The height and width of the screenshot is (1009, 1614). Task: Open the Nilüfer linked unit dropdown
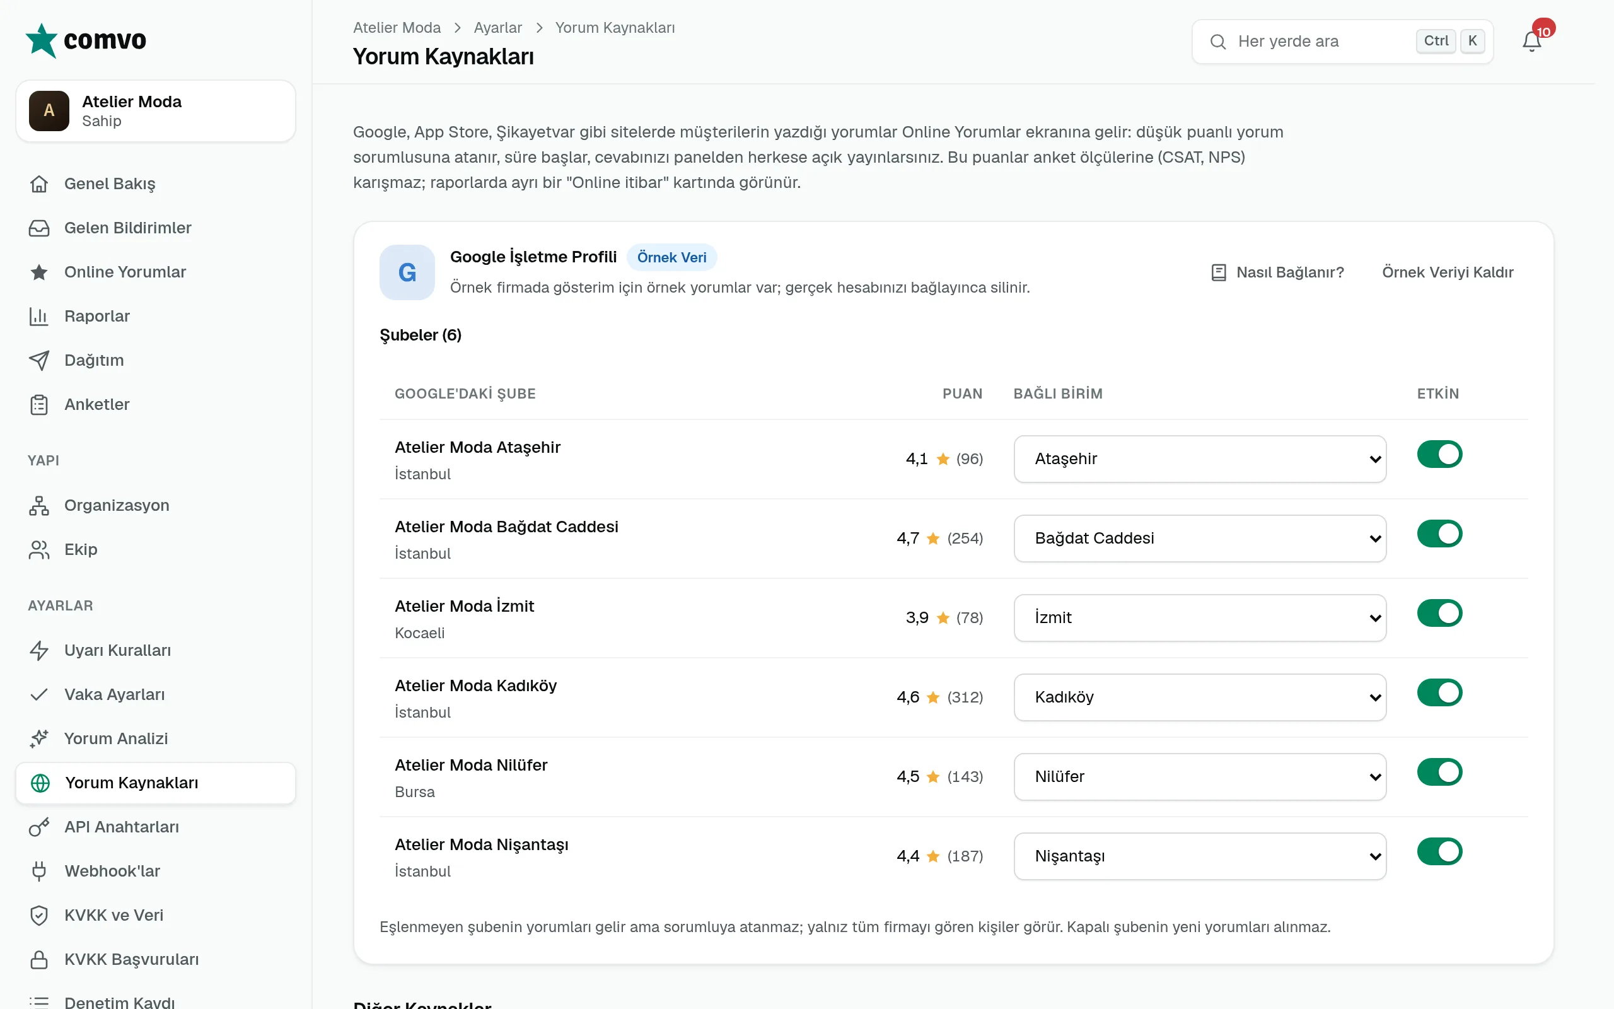pos(1200,777)
